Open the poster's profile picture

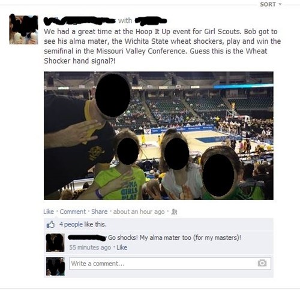coord(23,29)
